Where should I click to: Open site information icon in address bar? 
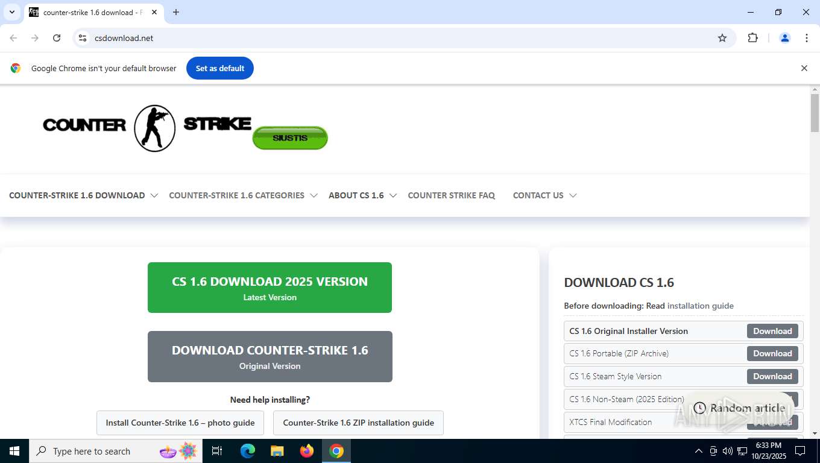tap(83, 38)
